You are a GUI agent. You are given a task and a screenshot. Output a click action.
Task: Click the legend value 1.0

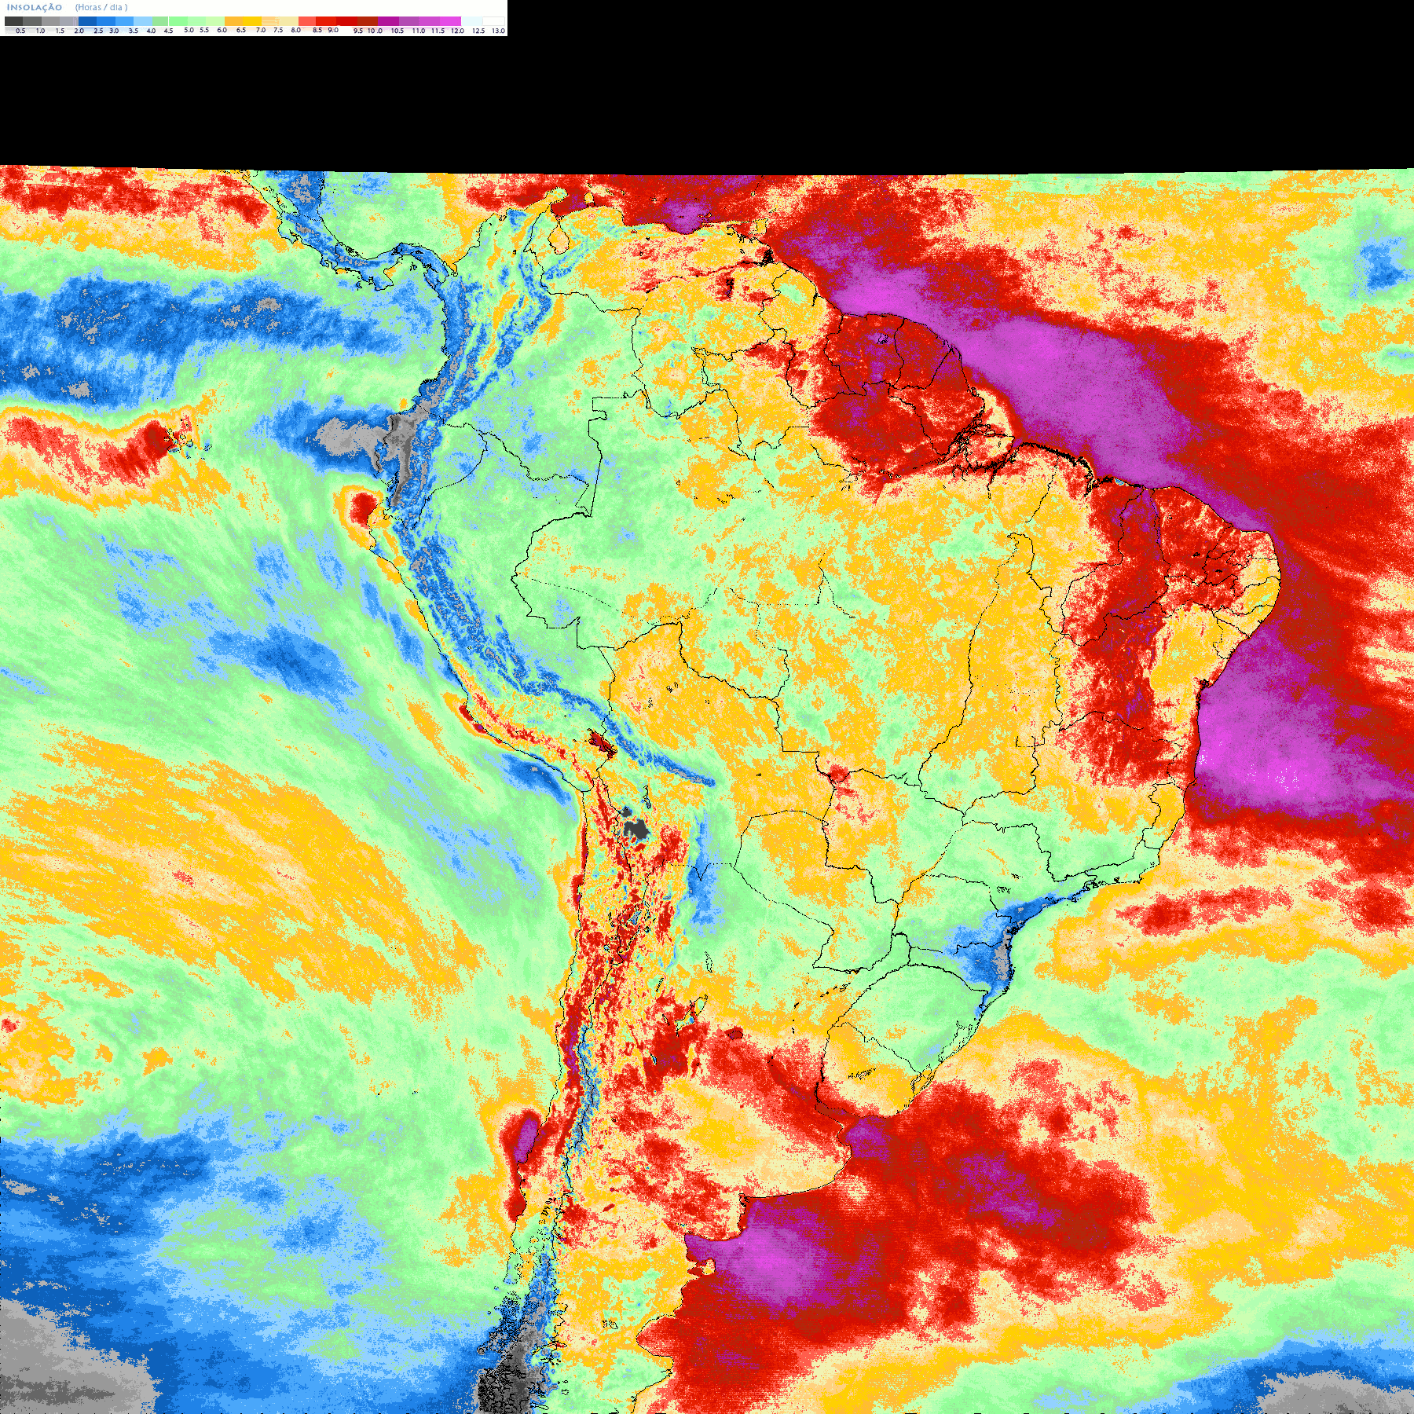click(40, 31)
